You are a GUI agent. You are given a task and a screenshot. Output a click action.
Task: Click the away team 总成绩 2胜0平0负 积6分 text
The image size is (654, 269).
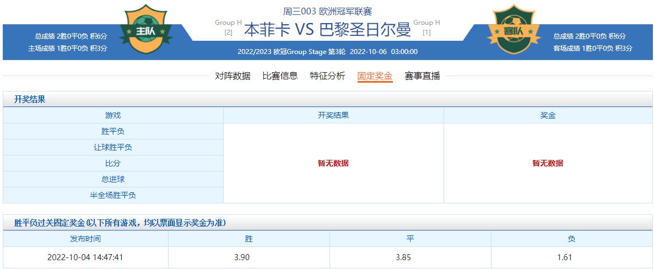[590, 36]
